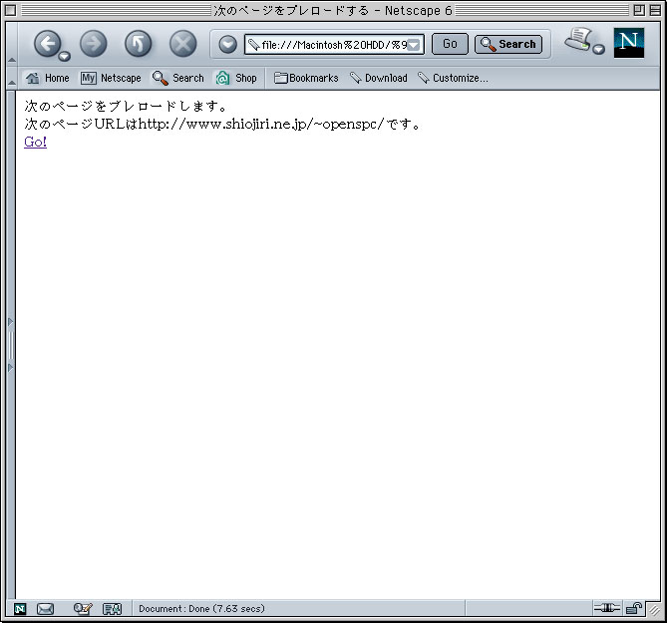667x623 pixels.
Task: Follow the Go! link
Action: tap(35, 142)
